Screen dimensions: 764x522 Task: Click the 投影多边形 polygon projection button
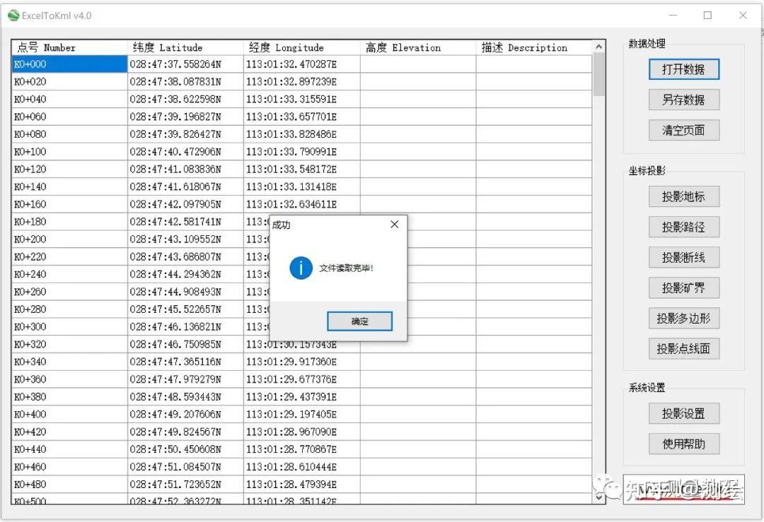683,318
